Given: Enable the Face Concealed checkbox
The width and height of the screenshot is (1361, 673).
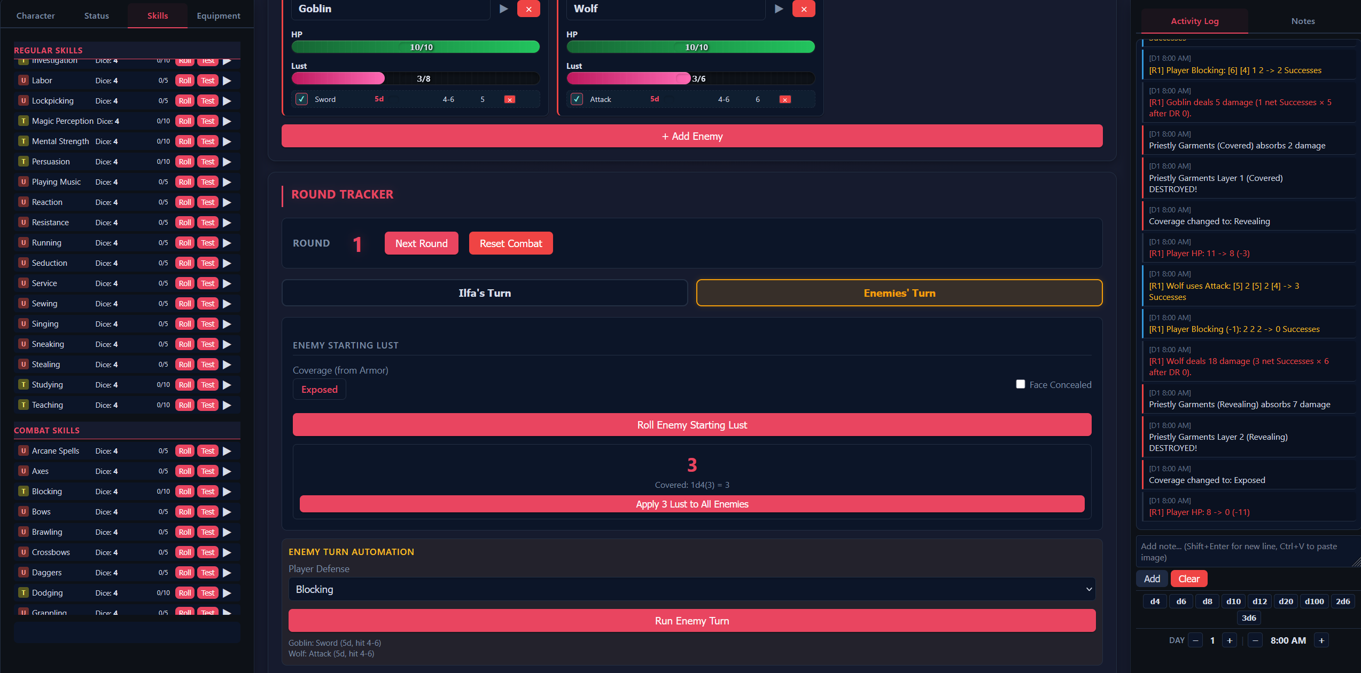Looking at the screenshot, I should tap(1021, 384).
